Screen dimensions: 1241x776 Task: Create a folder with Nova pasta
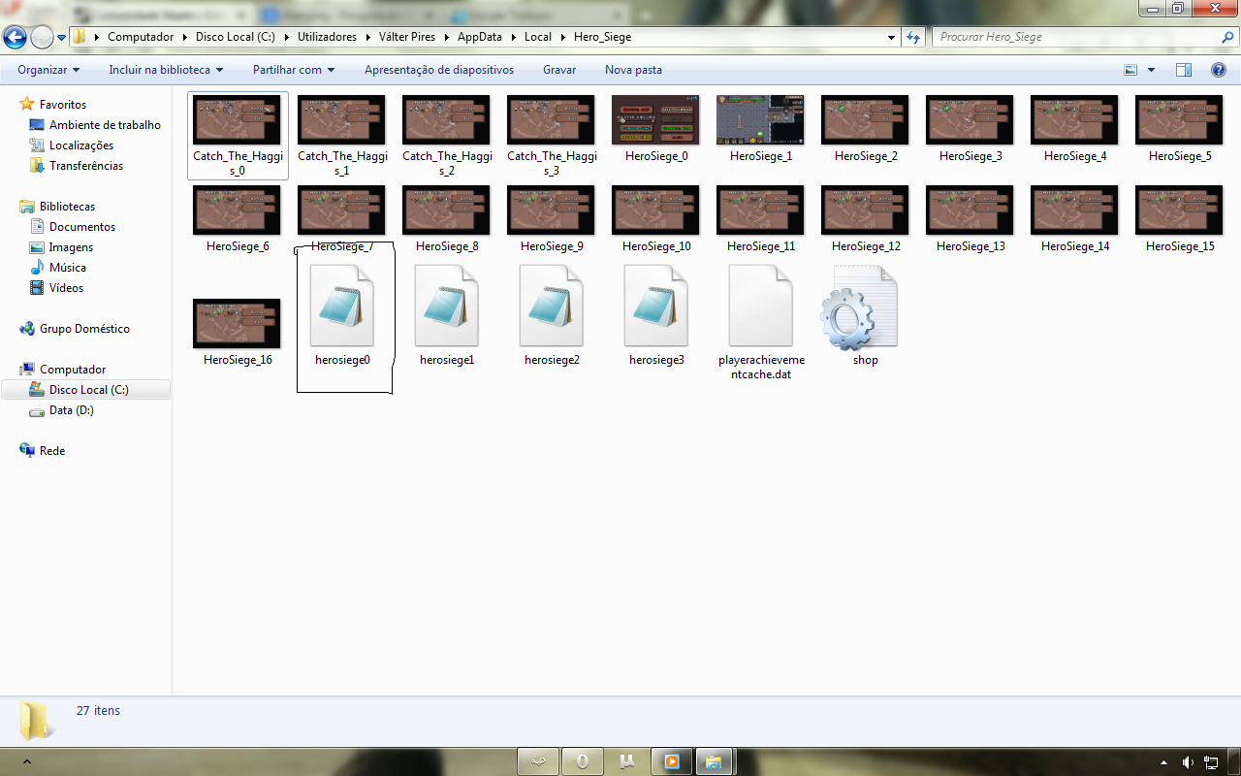tap(633, 70)
